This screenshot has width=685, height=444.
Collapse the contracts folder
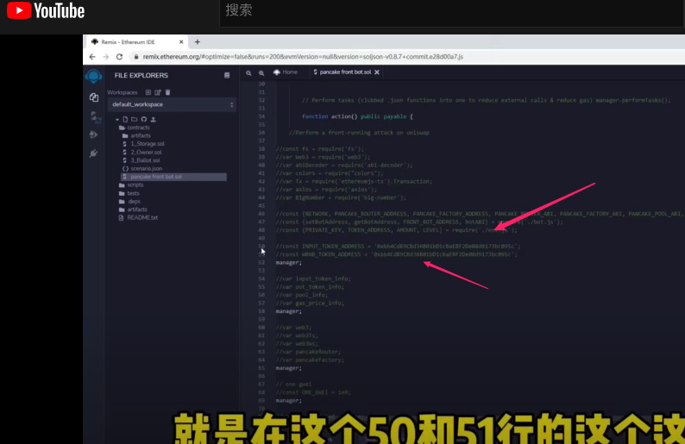[135, 128]
